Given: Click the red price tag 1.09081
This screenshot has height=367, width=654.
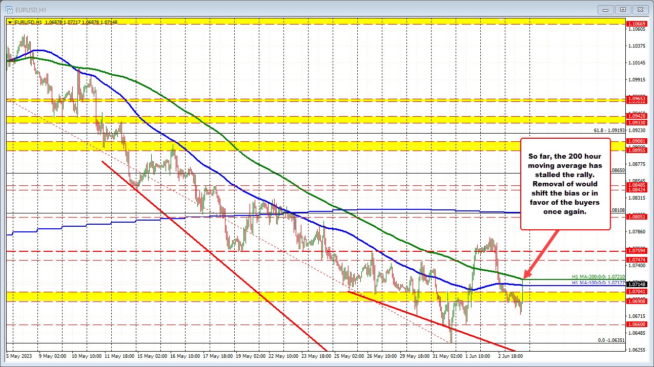Looking at the screenshot, I should coord(637,141).
